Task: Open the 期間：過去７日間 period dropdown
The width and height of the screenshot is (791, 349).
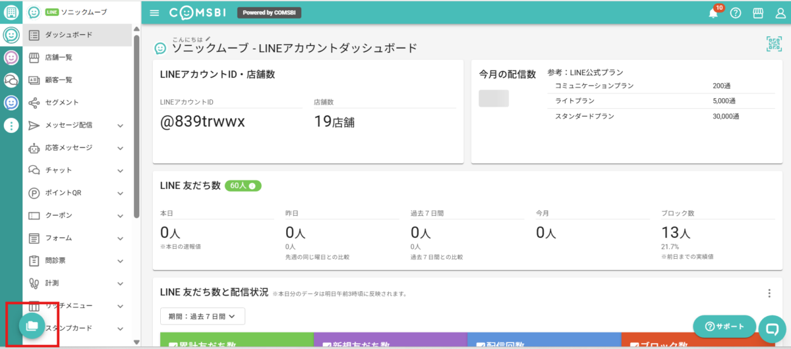Action: coord(202,316)
